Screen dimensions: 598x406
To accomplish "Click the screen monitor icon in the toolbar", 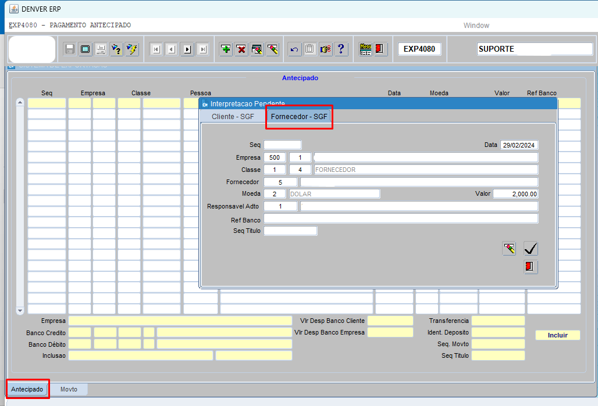I will click(x=86, y=49).
